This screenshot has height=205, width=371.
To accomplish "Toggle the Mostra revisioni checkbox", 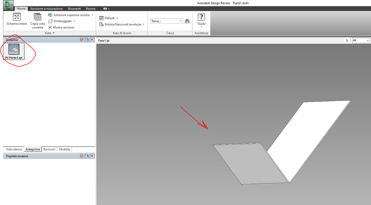I will pyautogui.click(x=50, y=27).
